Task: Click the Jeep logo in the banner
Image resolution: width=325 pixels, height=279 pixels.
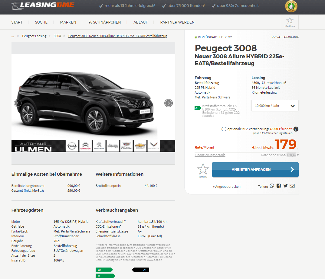Action: [113, 146]
